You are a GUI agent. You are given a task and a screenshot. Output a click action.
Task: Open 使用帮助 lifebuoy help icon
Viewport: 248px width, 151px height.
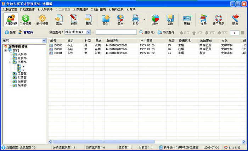(x=218, y=20)
